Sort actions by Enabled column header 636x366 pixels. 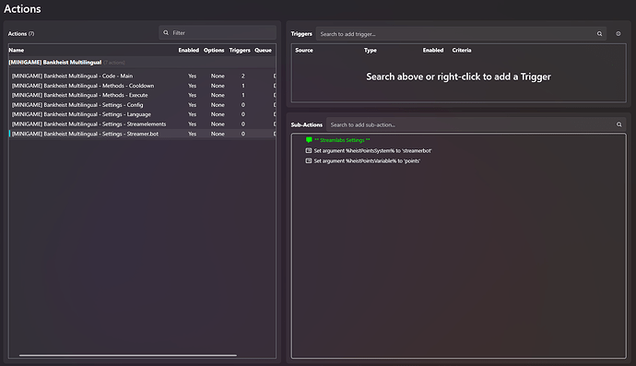tap(189, 51)
